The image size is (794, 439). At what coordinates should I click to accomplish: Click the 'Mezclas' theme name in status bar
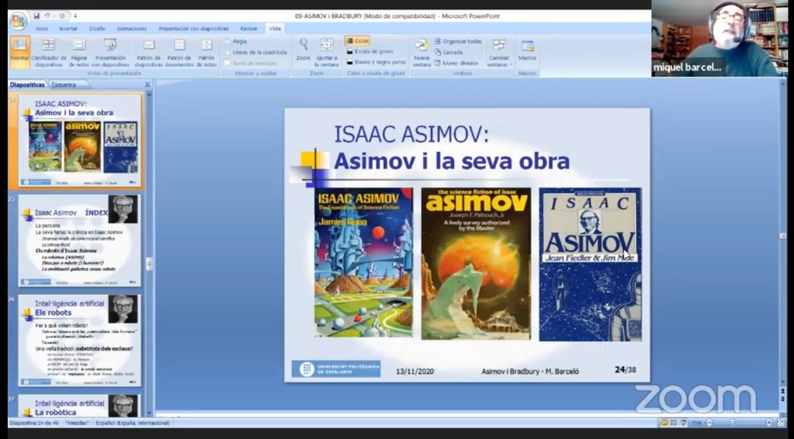point(77,422)
